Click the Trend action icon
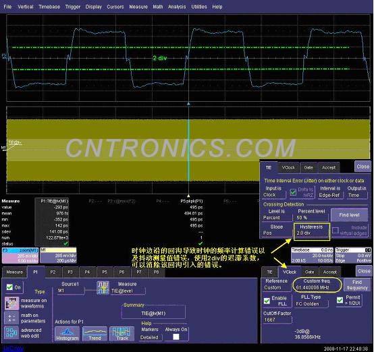This screenshot has width=374, height=352. 95,334
